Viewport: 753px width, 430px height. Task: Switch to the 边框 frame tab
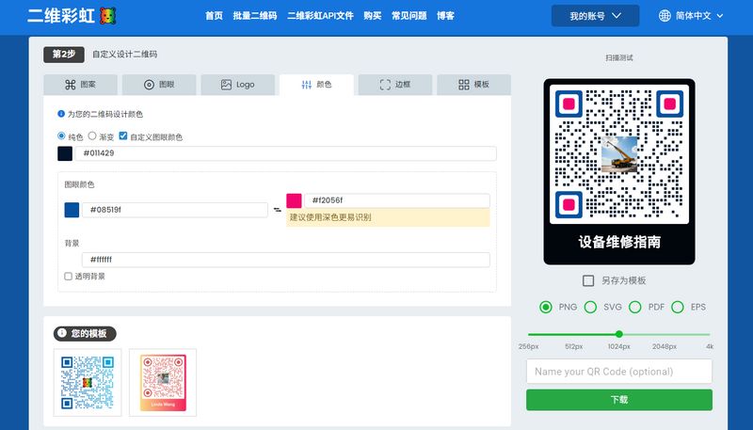tap(395, 85)
